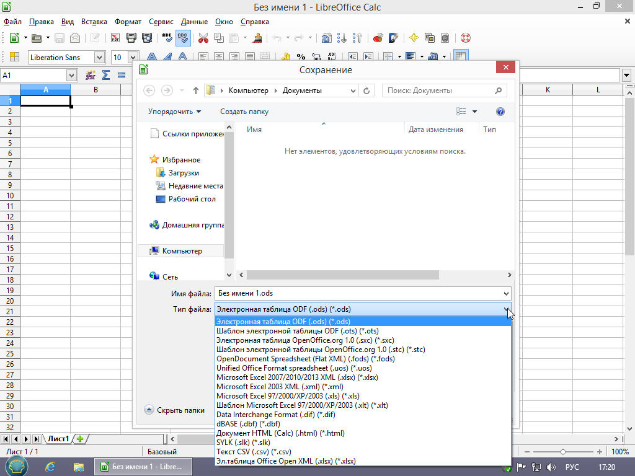Open the font name dropdown arrow

coord(100,58)
